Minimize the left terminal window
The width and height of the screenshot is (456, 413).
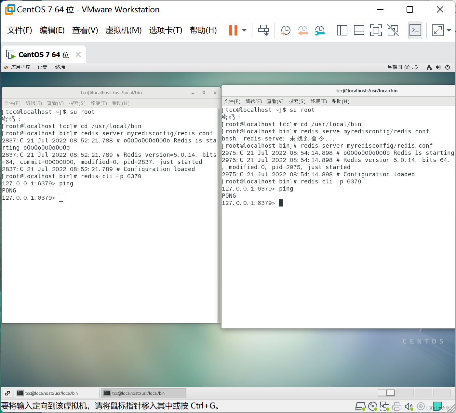coord(193,93)
